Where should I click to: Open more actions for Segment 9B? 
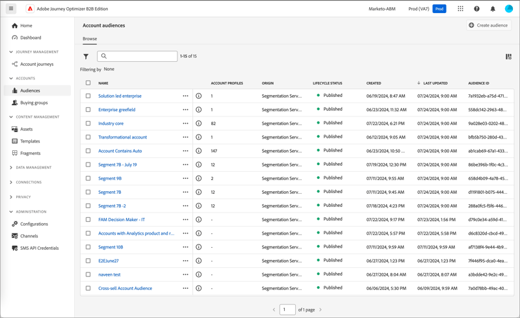click(185, 178)
